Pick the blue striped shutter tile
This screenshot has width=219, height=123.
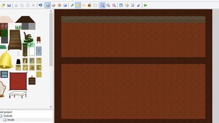tap(4, 74)
